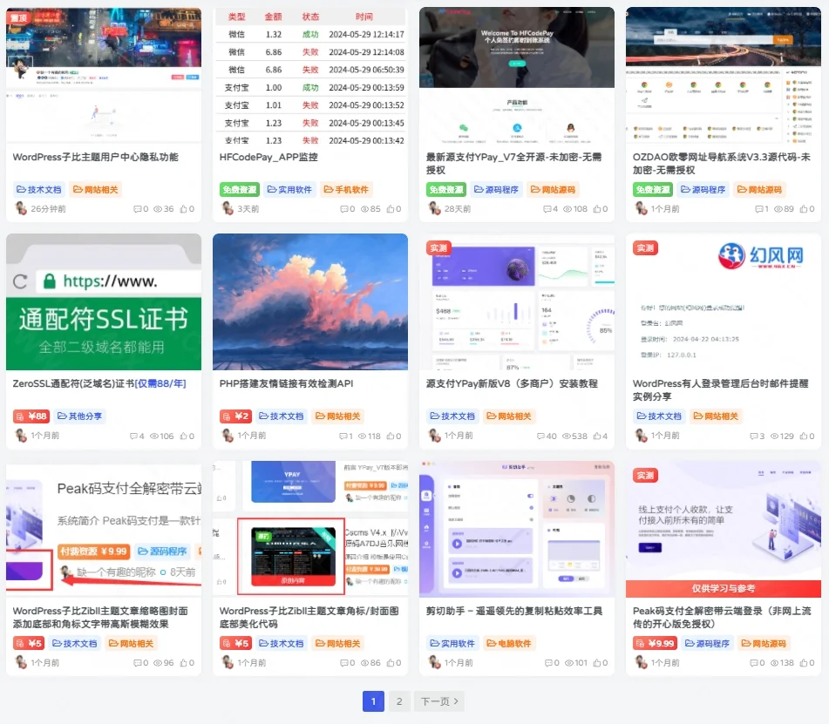Image resolution: width=829 pixels, height=724 pixels.
Task: Click views eye icon on PHP友情链接 card
Action: tap(363, 436)
